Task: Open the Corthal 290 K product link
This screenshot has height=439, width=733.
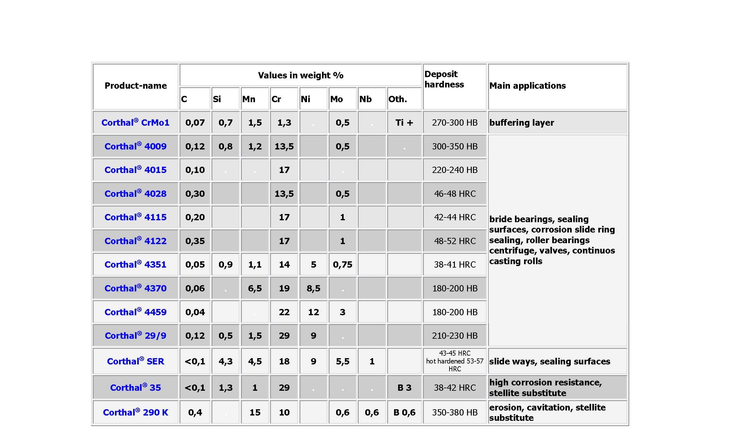Action: (135, 412)
